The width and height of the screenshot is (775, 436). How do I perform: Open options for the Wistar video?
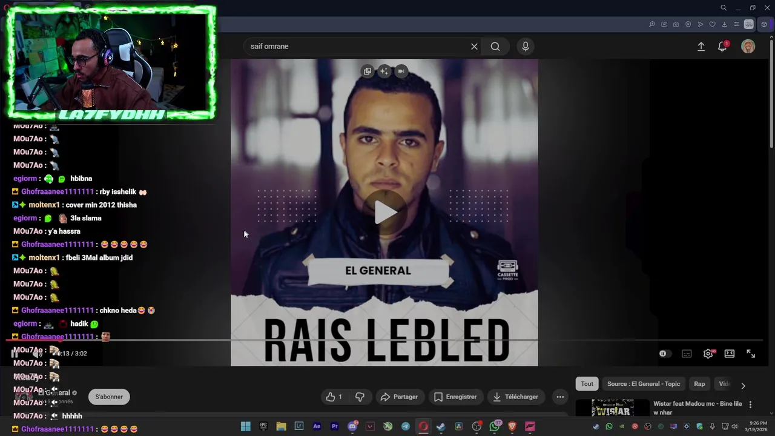tap(750, 405)
